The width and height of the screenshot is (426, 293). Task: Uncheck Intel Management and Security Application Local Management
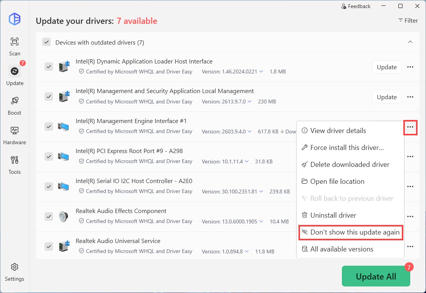(x=49, y=97)
